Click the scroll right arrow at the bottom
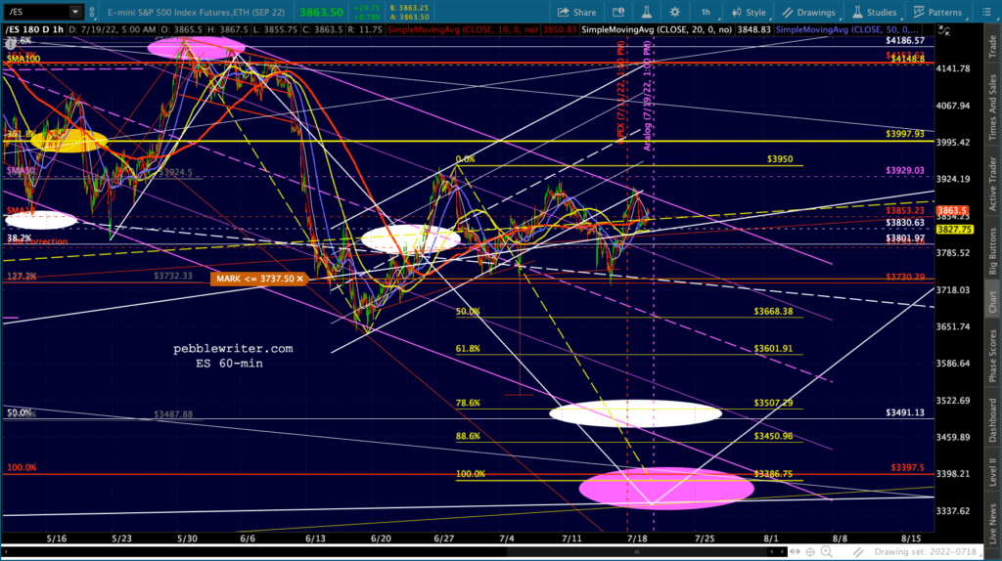The width and height of the screenshot is (1002, 561). [782, 551]
